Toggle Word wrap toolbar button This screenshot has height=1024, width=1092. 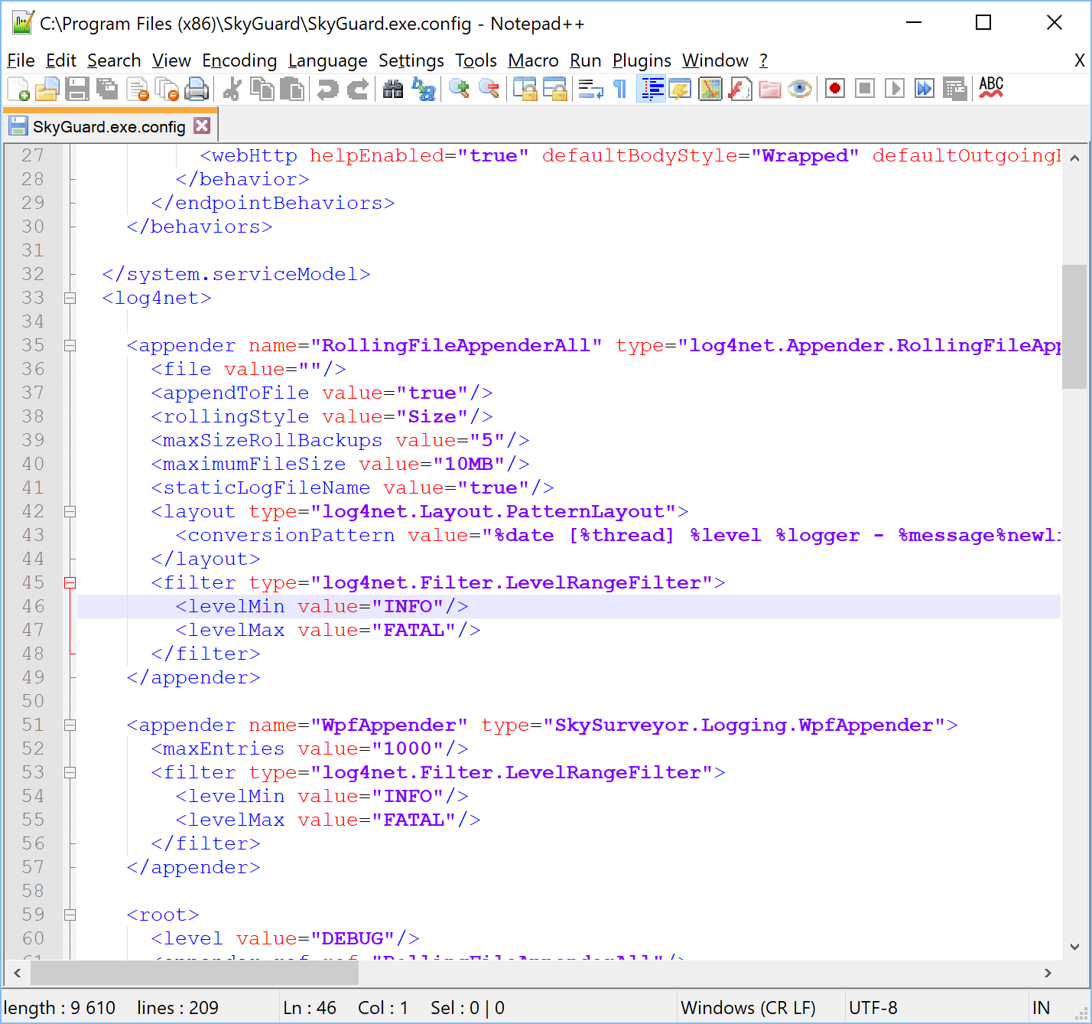tap(590, 90)
